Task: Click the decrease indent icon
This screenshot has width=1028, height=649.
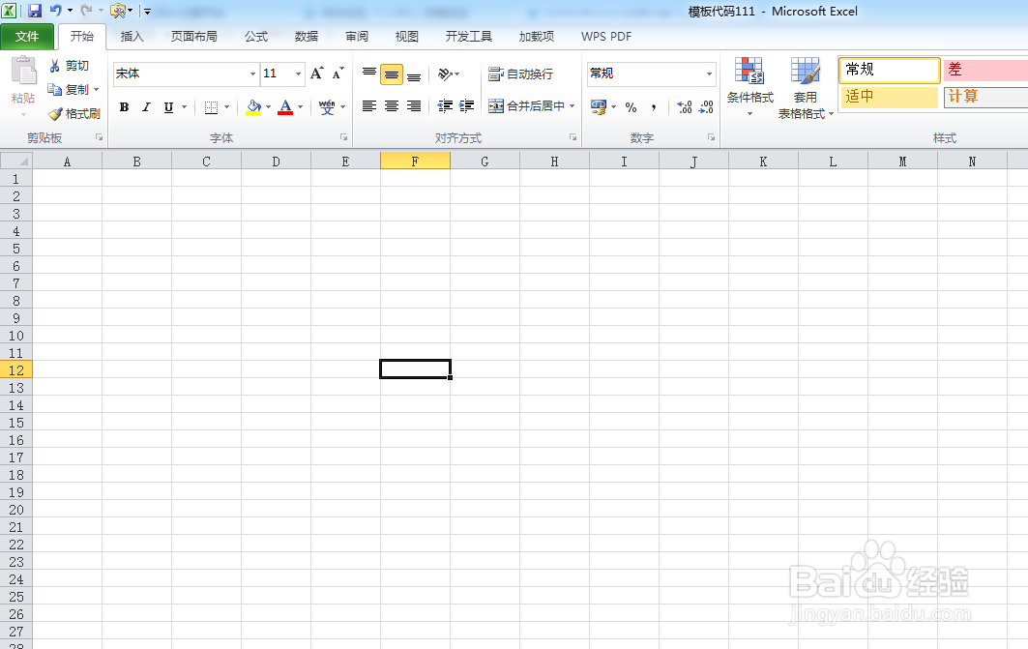Action: [445, 105]
